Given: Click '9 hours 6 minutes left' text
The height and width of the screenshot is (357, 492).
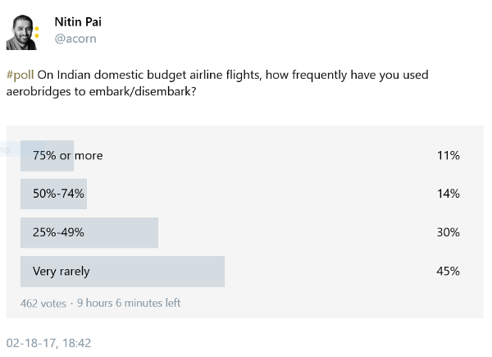Looking at the screenshot, I should 129,303.
